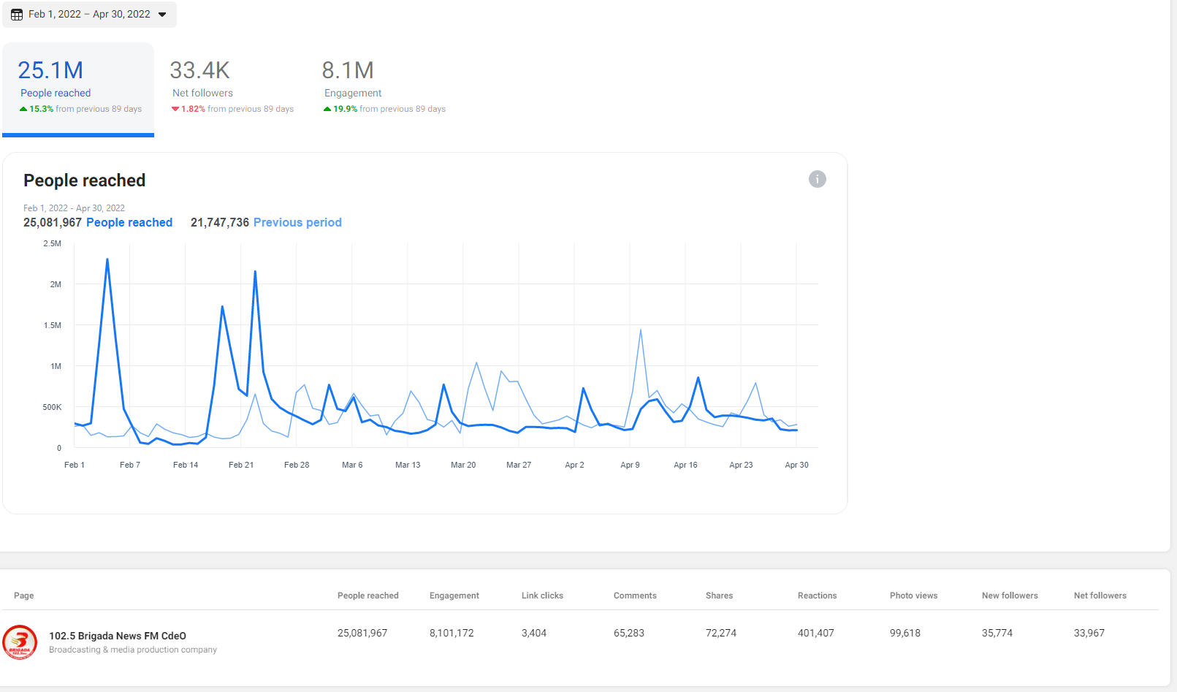This screenshot has height=692, width=1177.
Task: Click the 19.9% increase indicator
Action: (340, 109)
